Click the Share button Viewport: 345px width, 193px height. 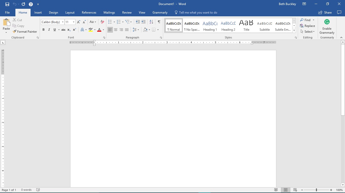point(325,13)
